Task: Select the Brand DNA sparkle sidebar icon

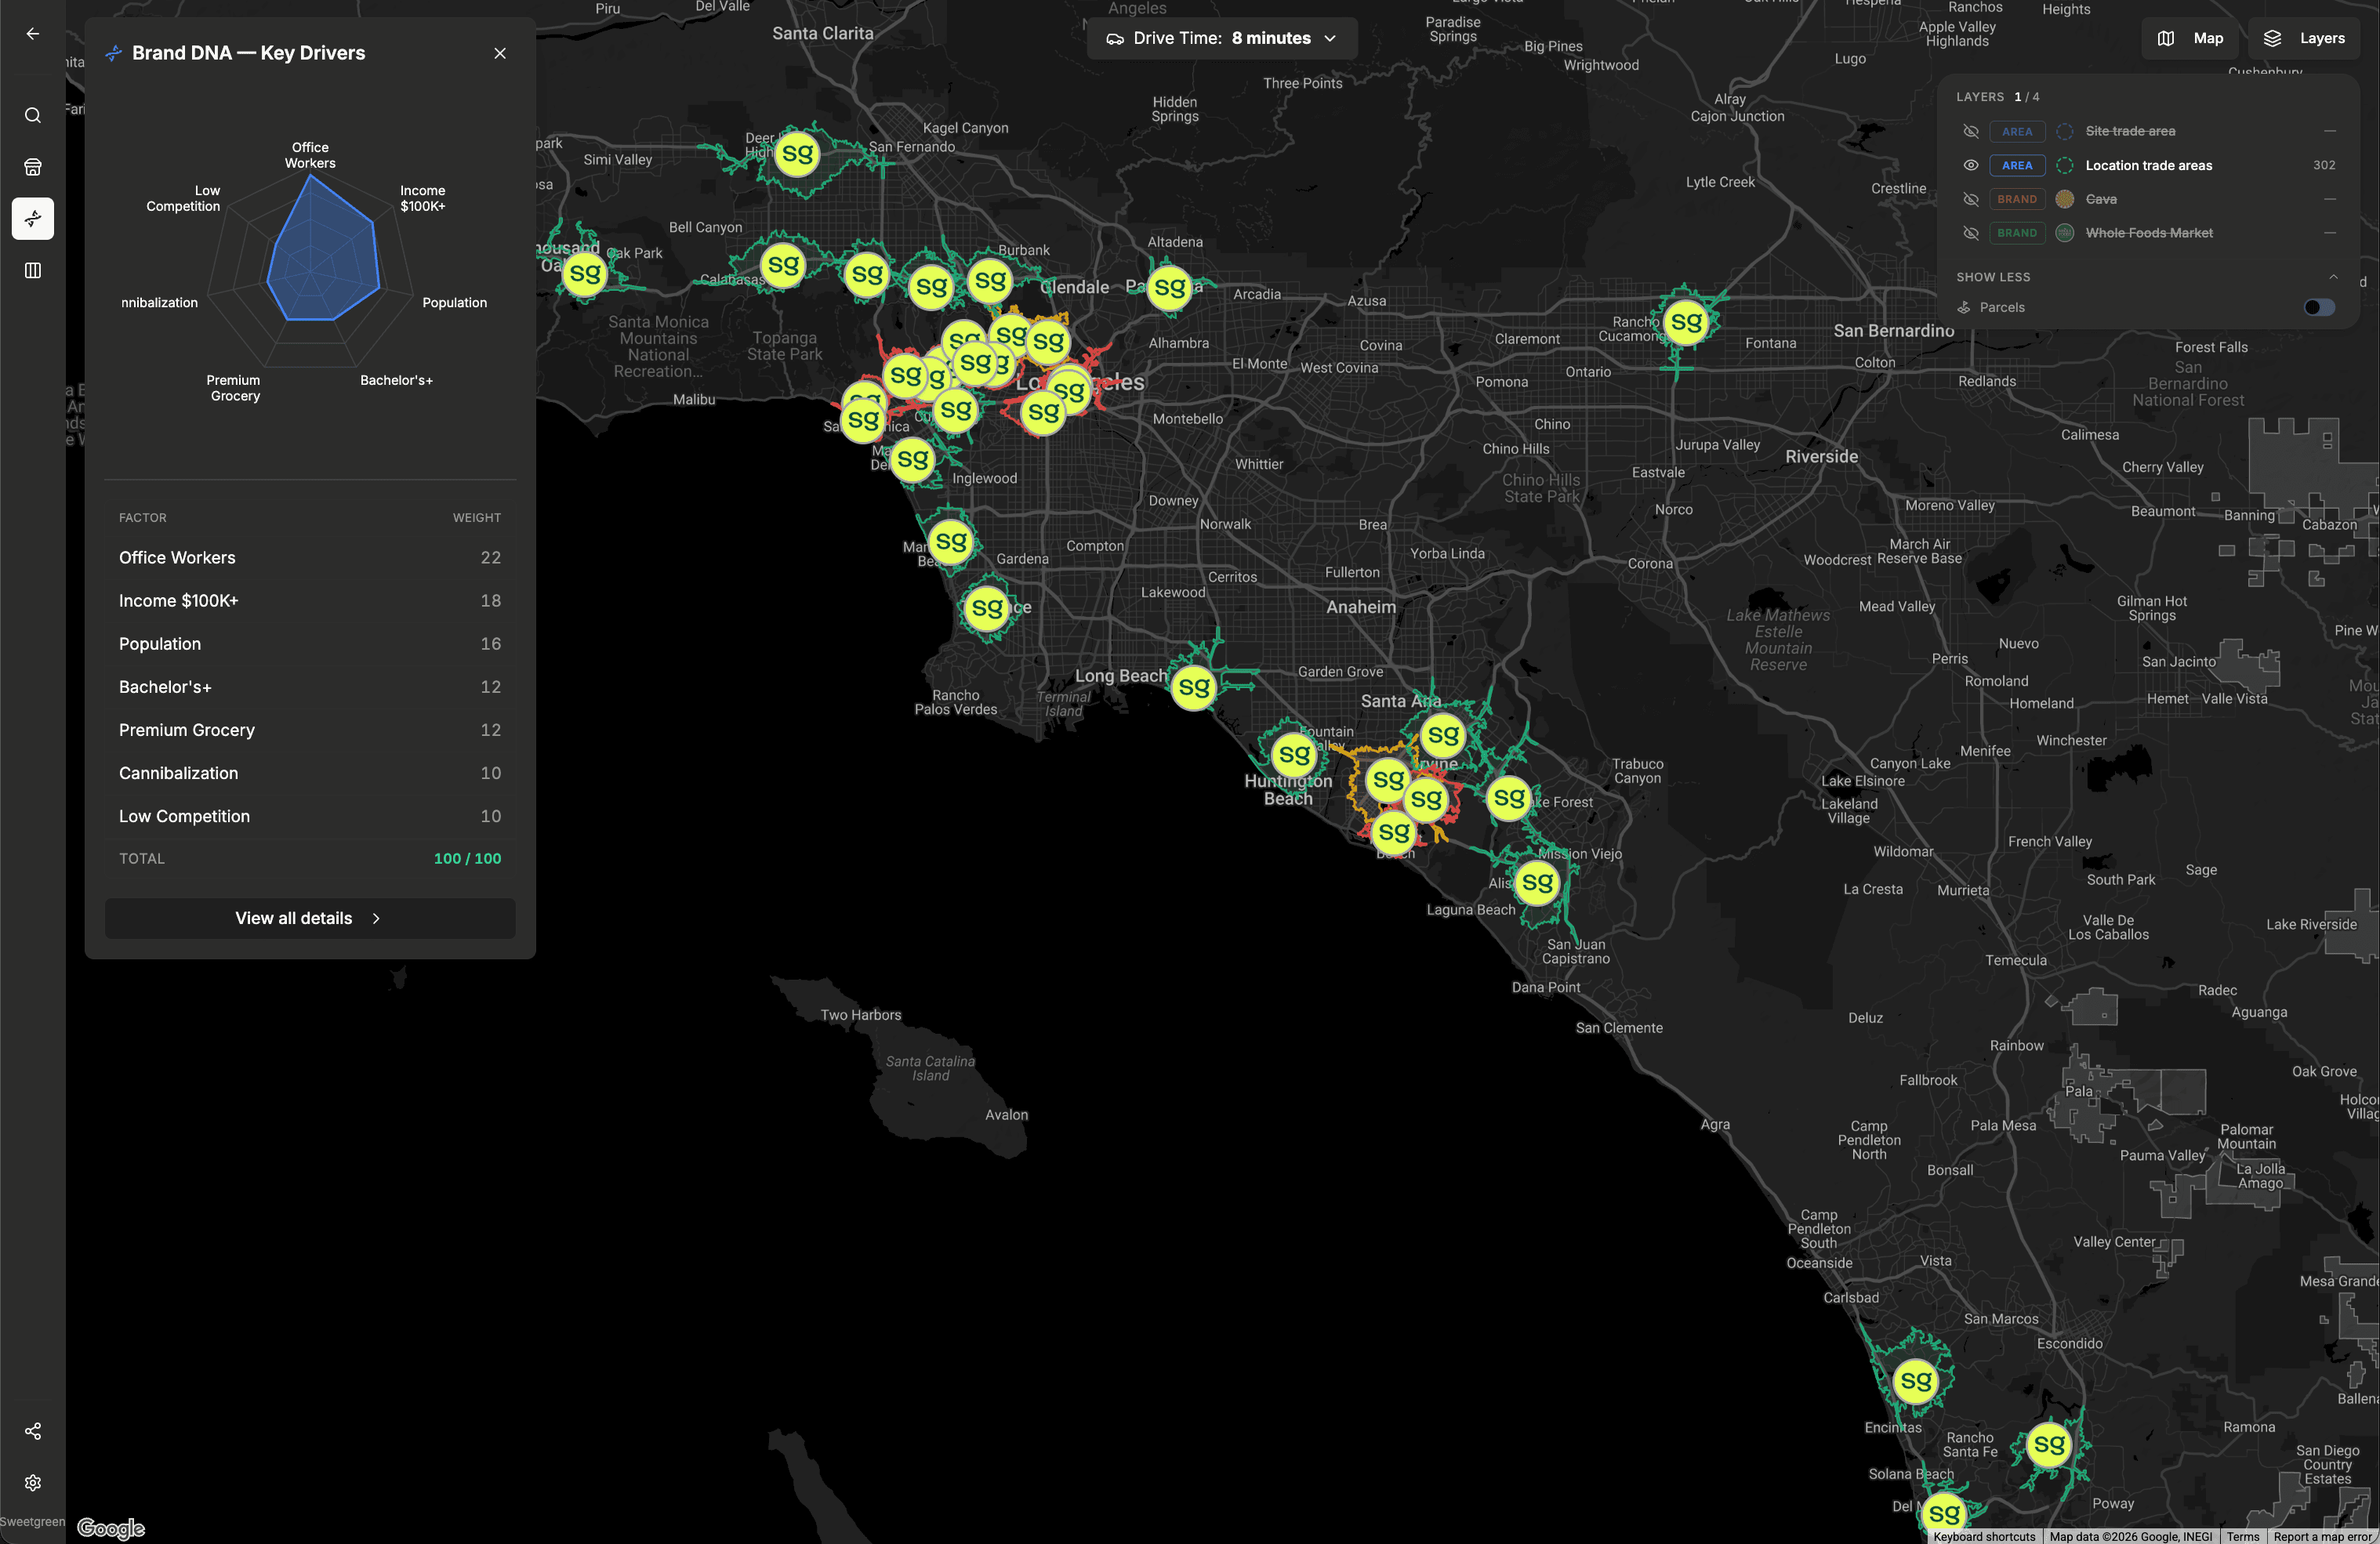Action: (33, 218)
